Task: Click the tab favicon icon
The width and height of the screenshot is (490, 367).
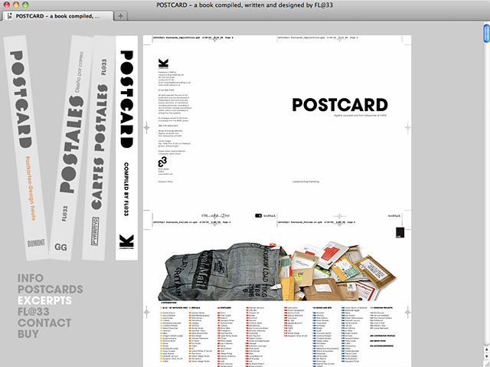Action: coord(10,16)
